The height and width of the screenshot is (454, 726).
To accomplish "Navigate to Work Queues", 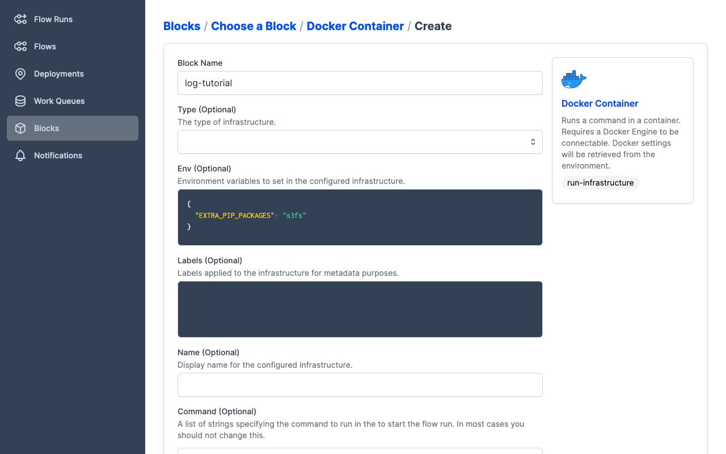I will (73, 101).
